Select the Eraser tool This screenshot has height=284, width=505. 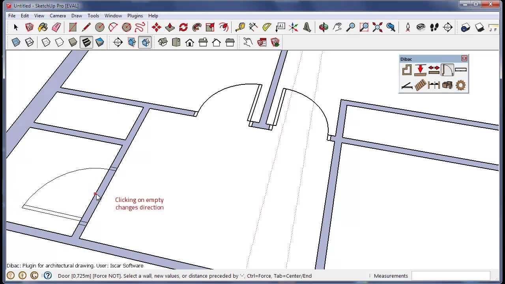point(56,27)
